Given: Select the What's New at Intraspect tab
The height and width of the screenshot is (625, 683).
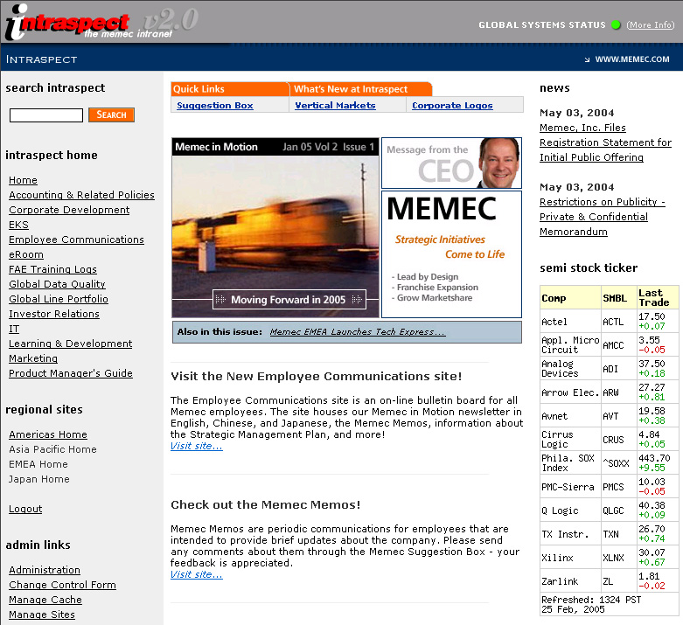Looking at the screenshot, I should 351,89.
